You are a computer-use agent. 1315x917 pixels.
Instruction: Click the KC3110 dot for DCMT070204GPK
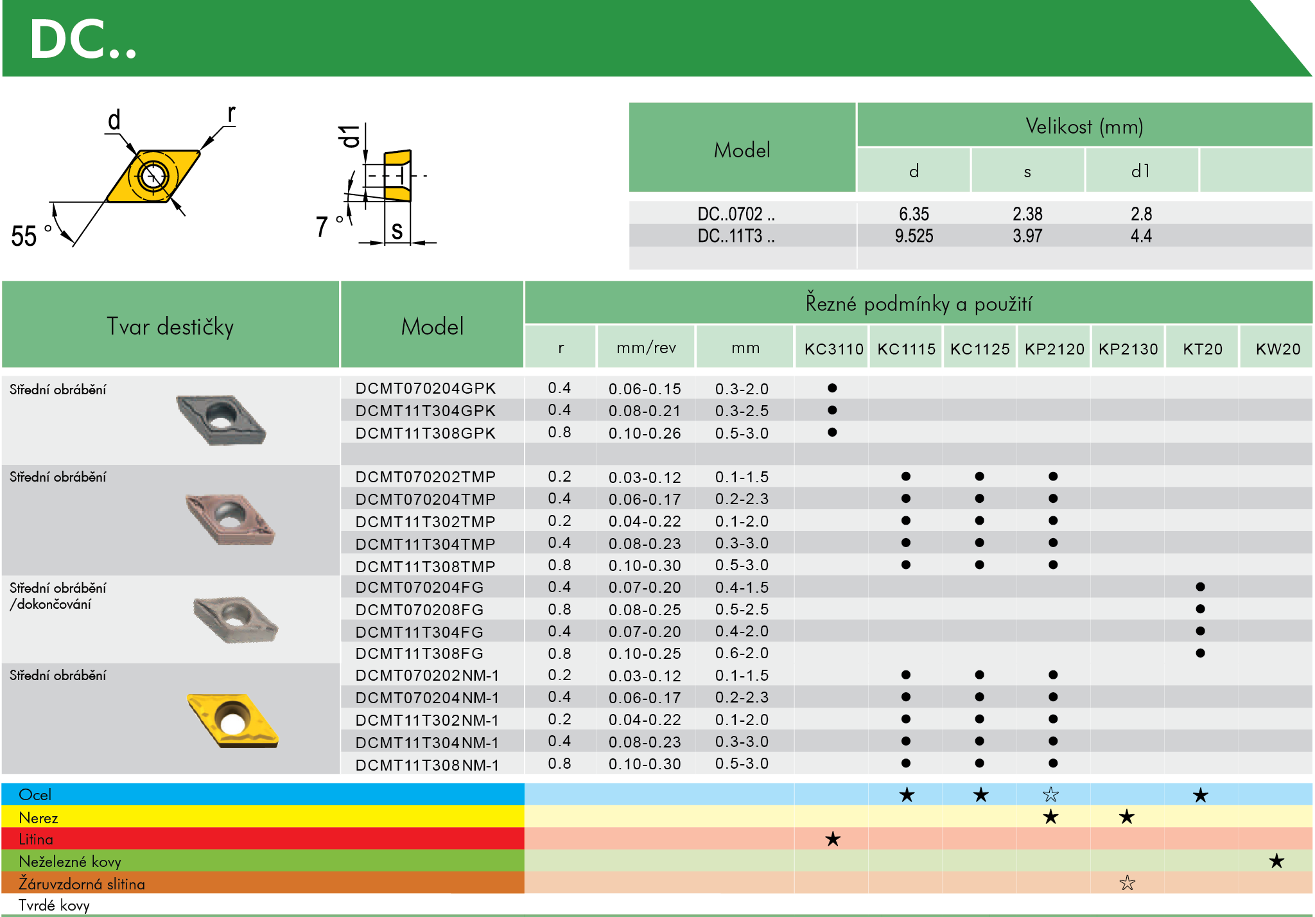[832, 388]
